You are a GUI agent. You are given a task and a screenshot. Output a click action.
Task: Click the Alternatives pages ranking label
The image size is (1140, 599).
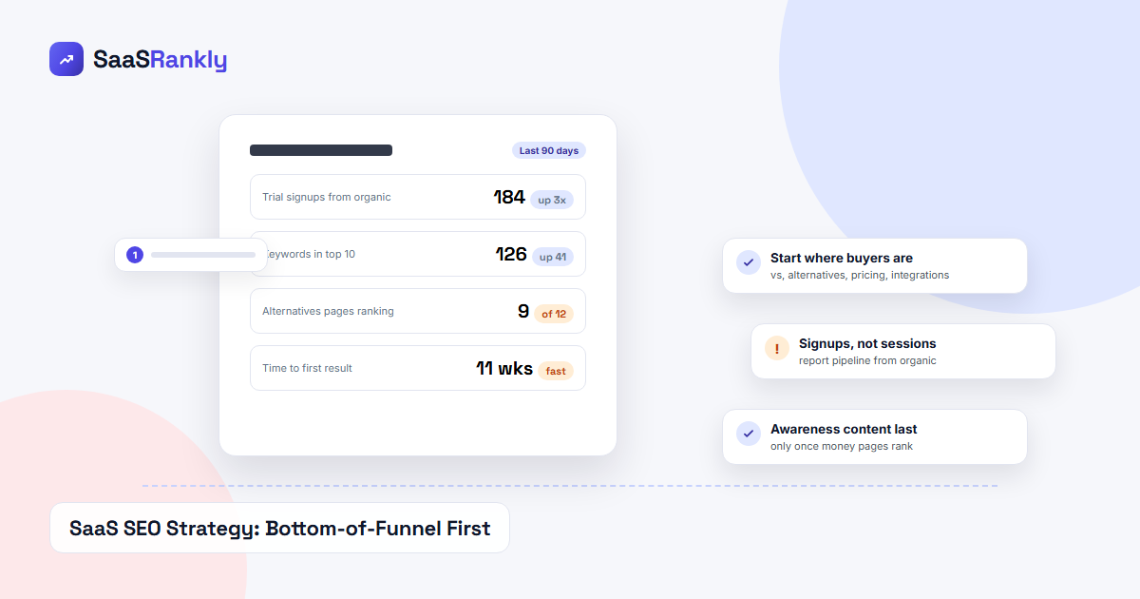[x=328, y=311]
